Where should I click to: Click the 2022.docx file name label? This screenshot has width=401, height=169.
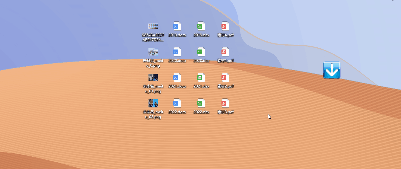click(x=177, y=112)
